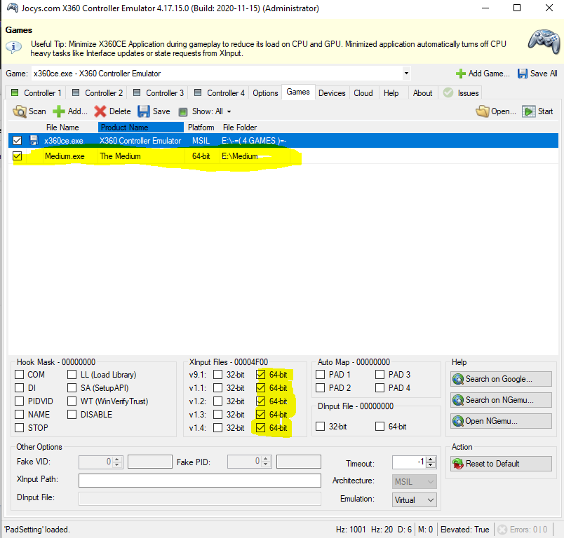Decrease Fake PID with down arrow
The image size is (564, 538).
point(265,464)
